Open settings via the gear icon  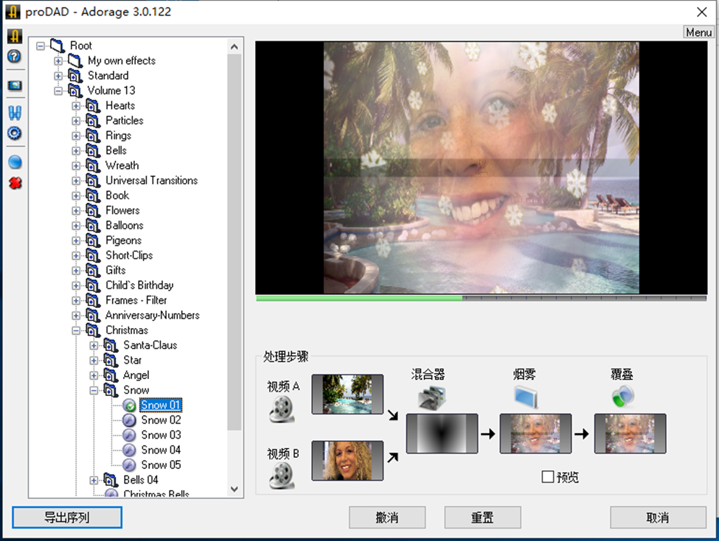[15, 133]
